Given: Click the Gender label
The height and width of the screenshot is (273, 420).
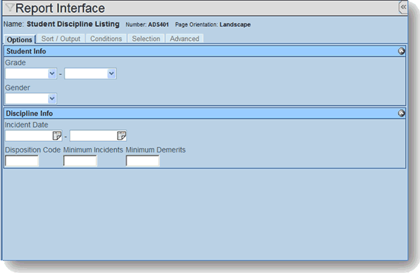Looking at the screenshot, I should (x=17, y=88).
